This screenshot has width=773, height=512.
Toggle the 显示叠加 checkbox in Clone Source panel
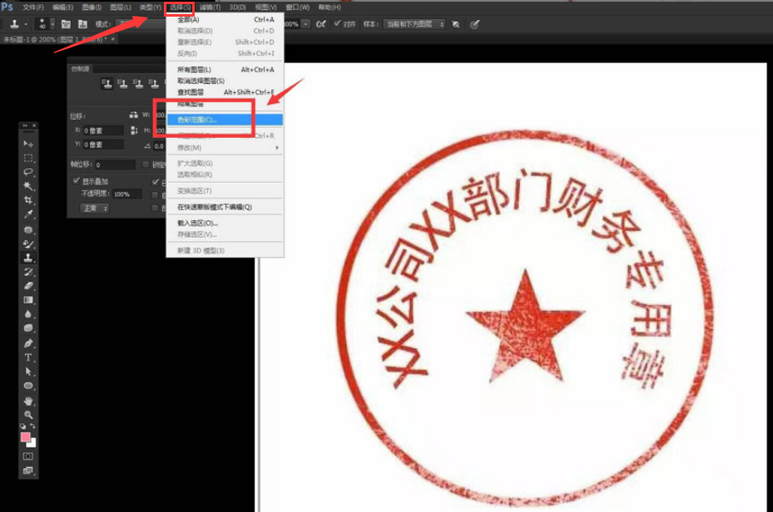77,182
